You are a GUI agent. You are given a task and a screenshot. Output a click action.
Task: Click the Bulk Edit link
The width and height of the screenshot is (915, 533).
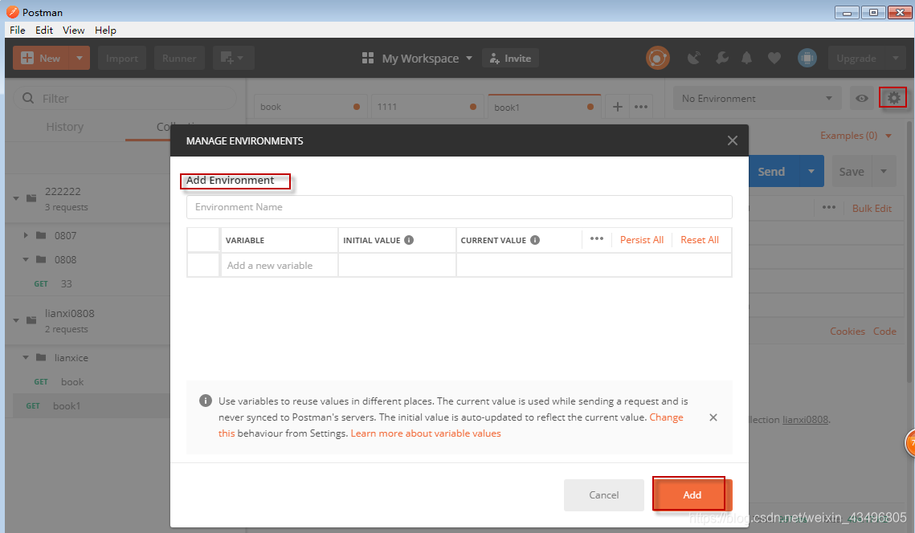coord(872,208)
